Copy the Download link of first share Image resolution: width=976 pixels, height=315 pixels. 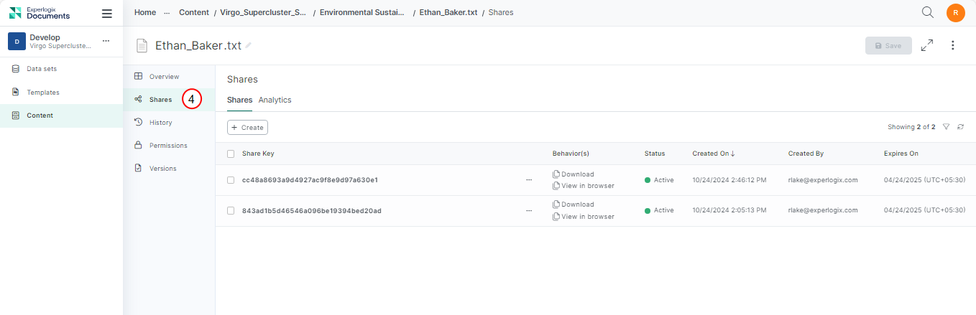pos(556,174)
